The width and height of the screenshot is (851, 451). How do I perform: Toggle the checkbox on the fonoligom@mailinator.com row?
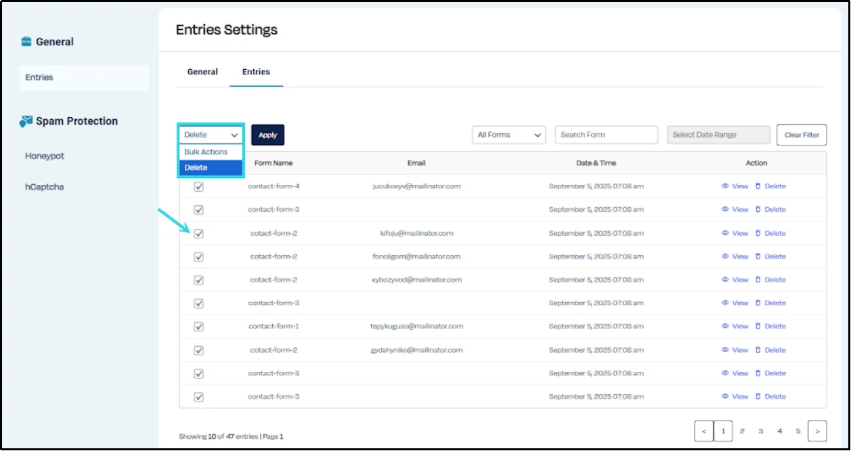[198, 256]
